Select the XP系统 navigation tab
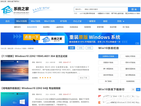 tap(63, 21)
